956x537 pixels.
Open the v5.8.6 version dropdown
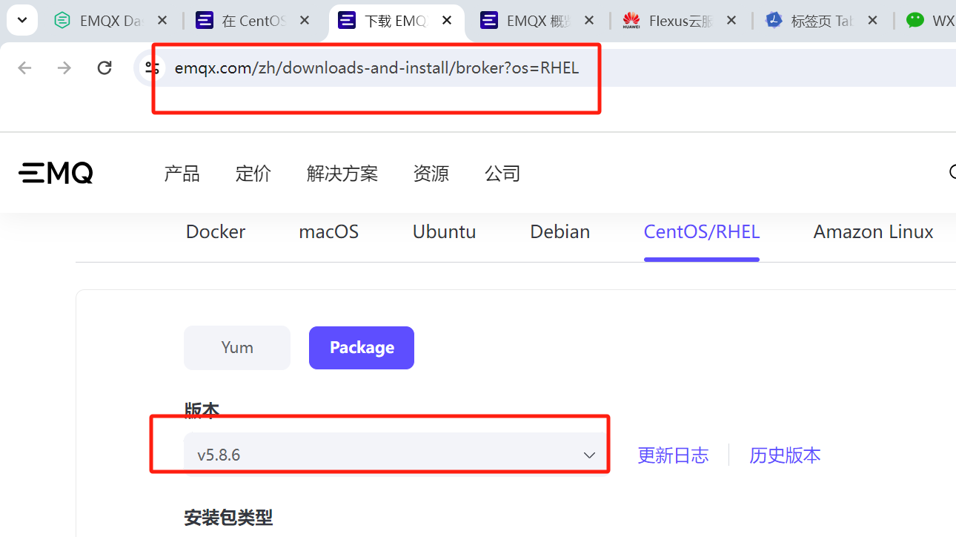point(396,455)
